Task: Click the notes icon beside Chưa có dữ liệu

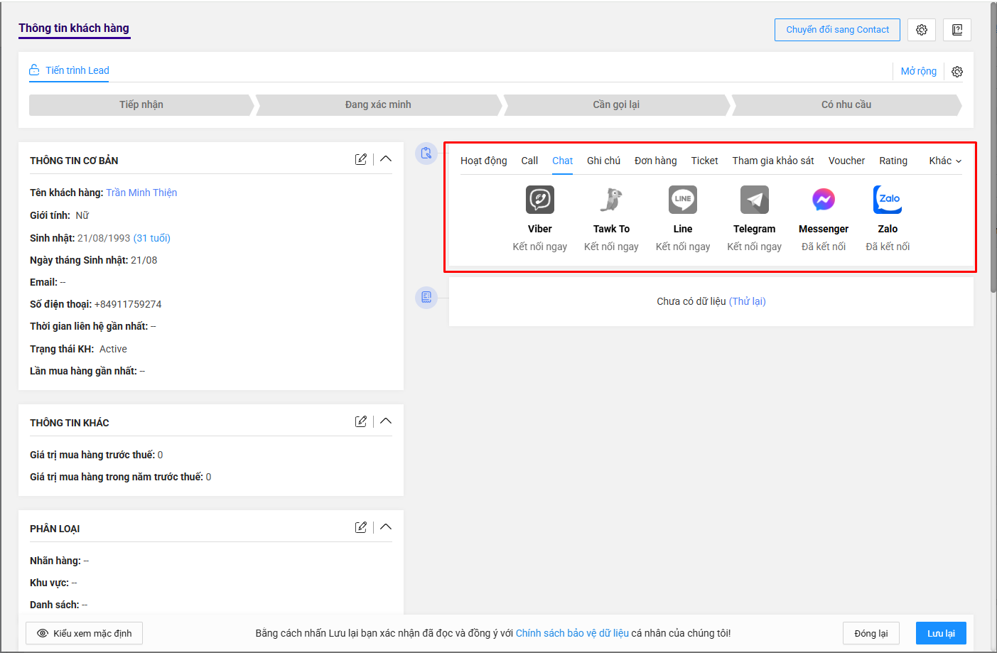Action: pos(426,297)
